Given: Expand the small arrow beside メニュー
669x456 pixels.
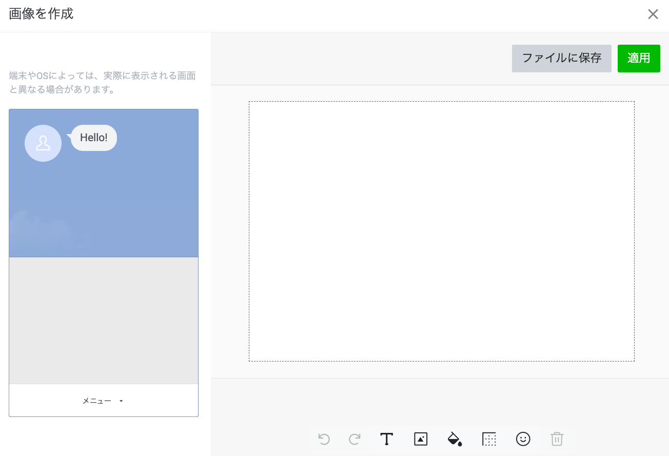Looking at the screenshot, I should point(121,401).
